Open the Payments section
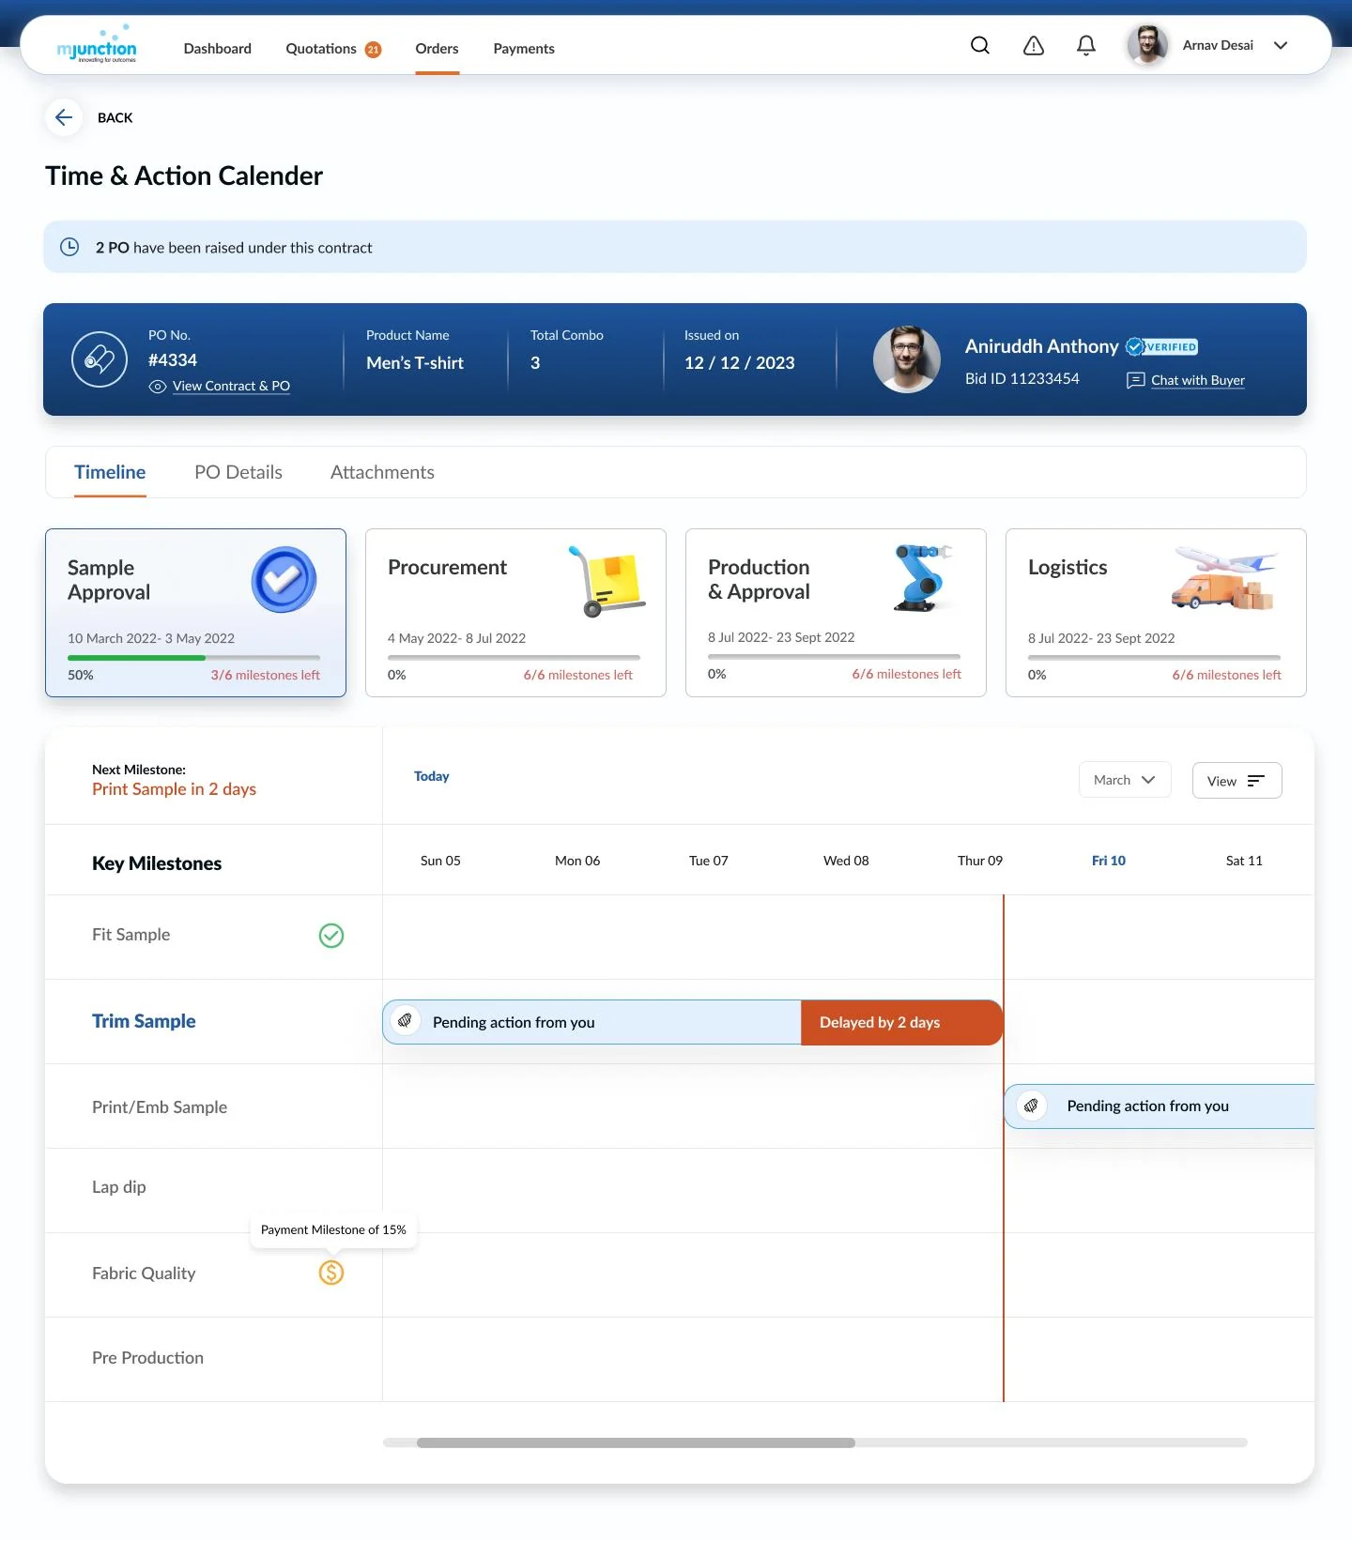The image size is (1352, 1541). pos(524,49)
